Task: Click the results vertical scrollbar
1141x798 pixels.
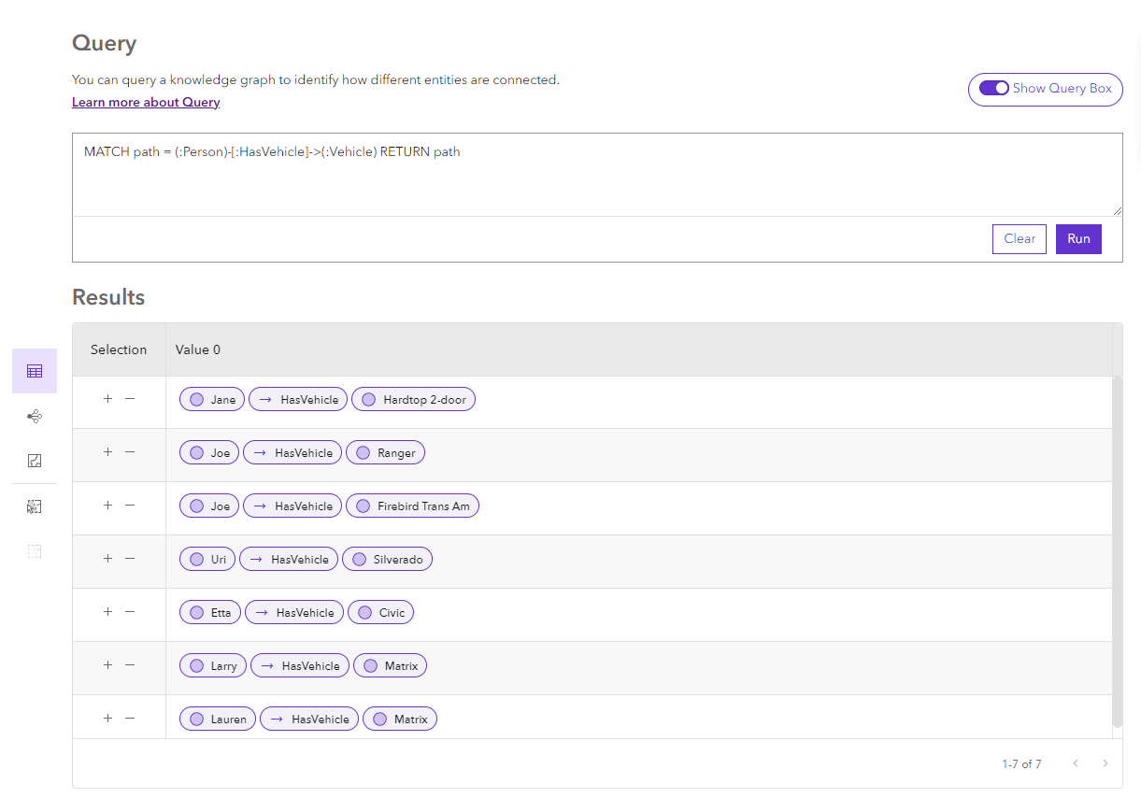Action: point(1117,551)
